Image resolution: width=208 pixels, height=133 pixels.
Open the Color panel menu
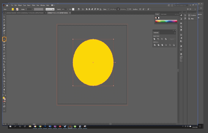click(178, 14)
